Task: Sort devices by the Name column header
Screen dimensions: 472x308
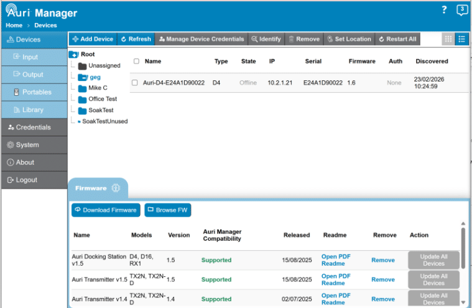Action: coord(153,62)
